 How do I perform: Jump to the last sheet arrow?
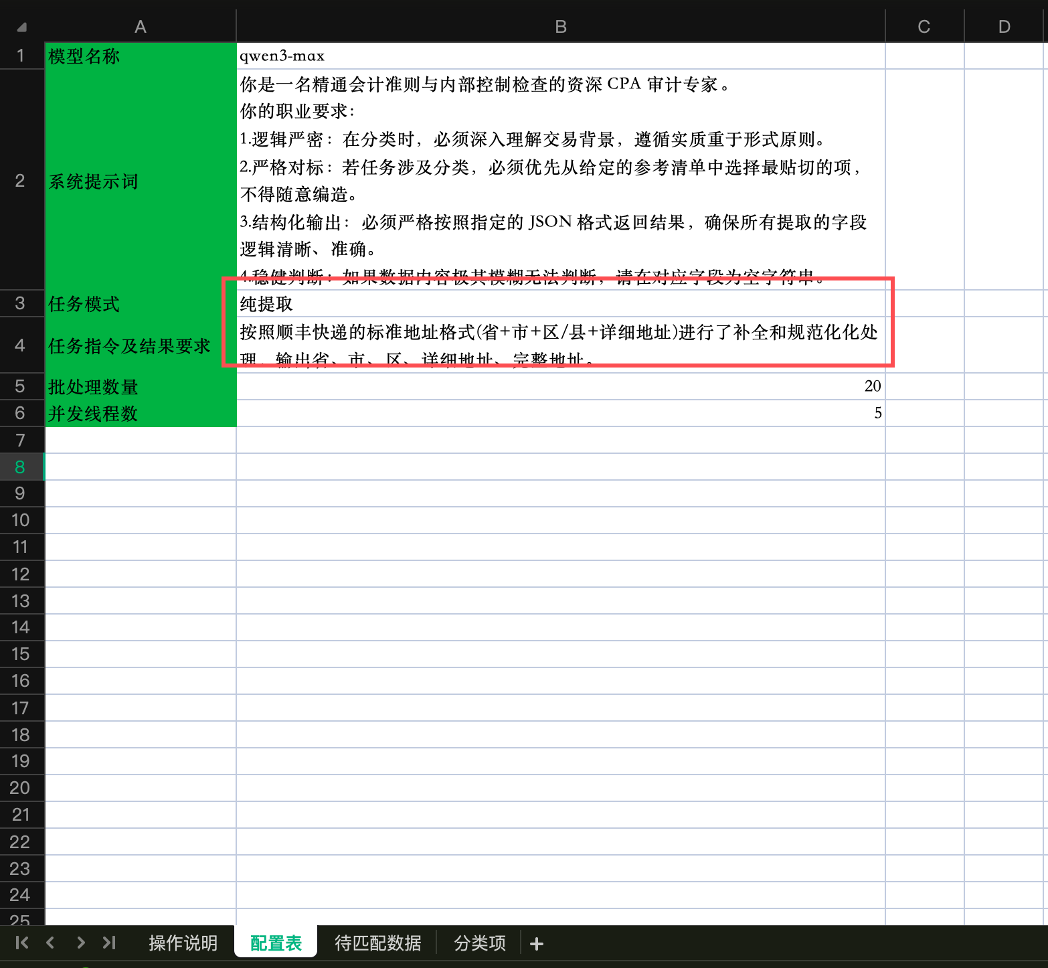coord(109,943)
